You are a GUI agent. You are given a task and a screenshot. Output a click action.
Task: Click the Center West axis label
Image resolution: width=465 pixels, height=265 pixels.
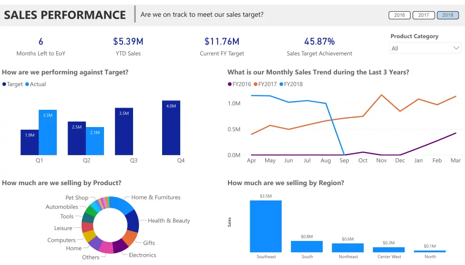(x=389, y=257)
